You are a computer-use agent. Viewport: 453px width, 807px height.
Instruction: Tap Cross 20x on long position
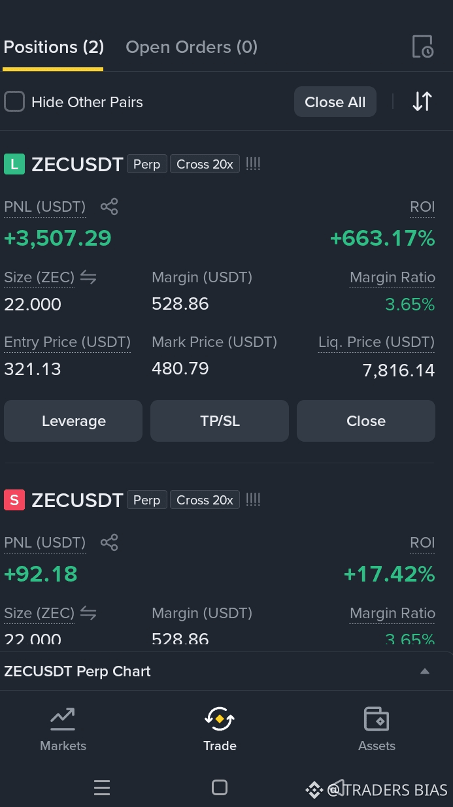point(205,164)
